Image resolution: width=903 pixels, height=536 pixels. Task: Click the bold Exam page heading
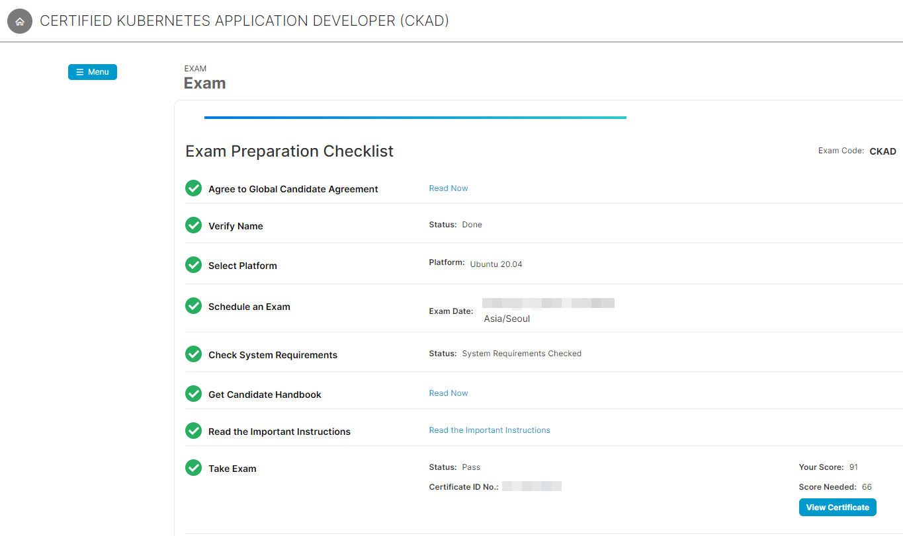[x=205, y=83]
